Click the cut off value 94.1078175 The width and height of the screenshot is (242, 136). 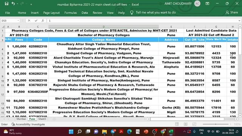(194, 112)
